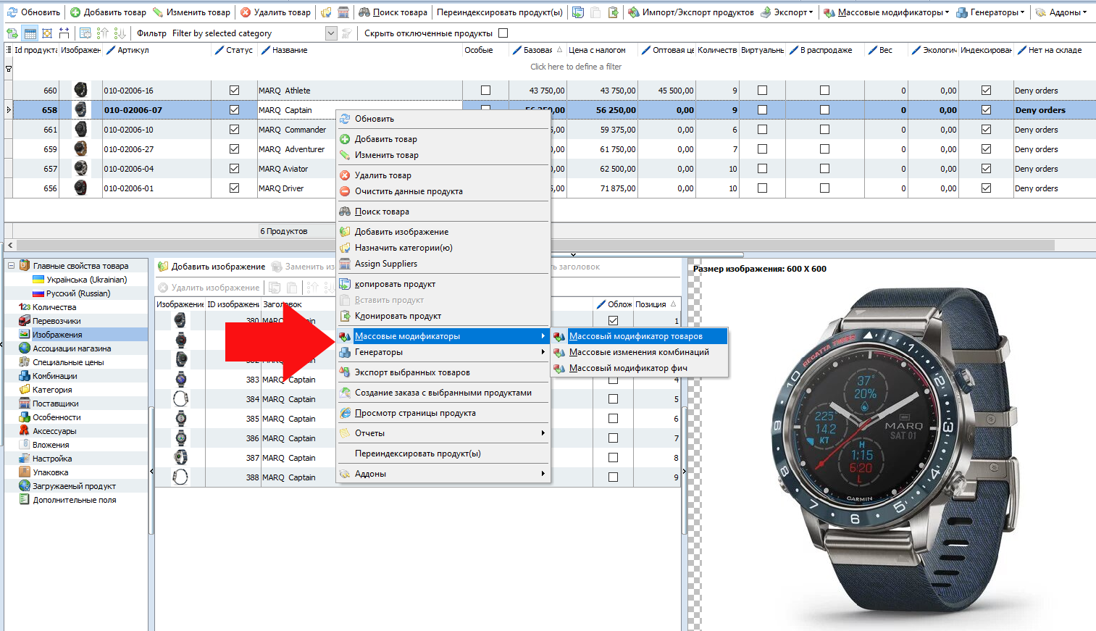Viewport: 1096px width, 631px height.
Task: Click the Изменить товар toolbar button
Action: [191, 12]
